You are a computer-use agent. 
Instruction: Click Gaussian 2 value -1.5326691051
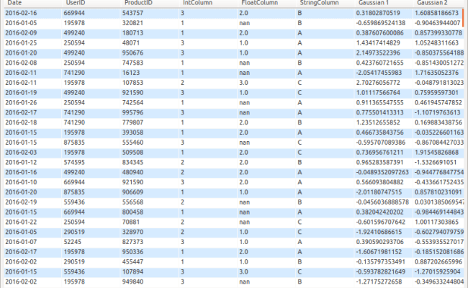click(x=436, y=162)
